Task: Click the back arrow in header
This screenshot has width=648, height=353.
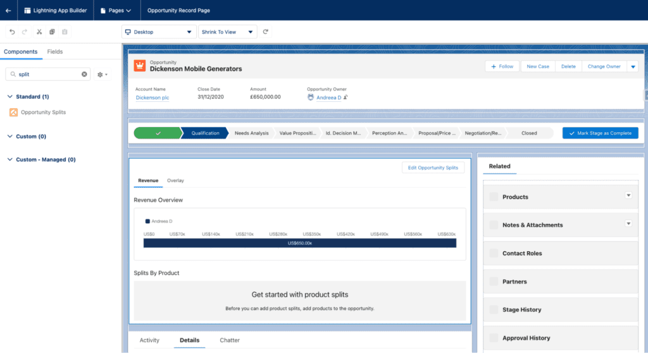Action: [x=8, y=10]
